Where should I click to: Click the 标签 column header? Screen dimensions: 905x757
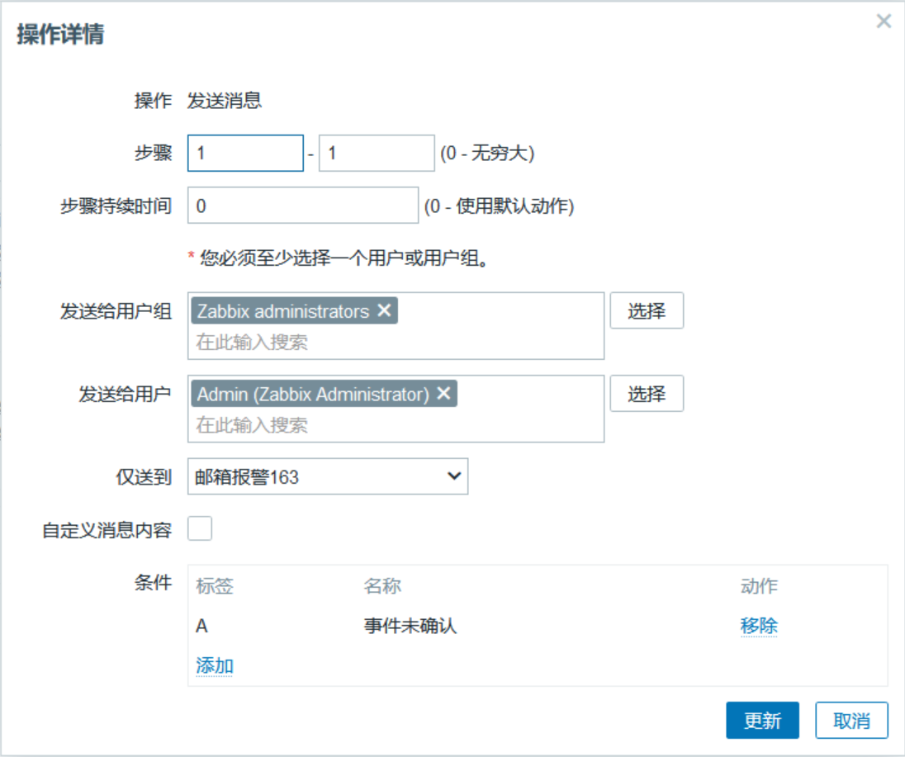215,586
